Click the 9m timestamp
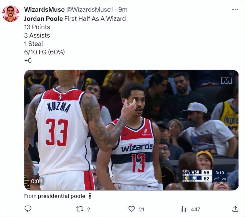 [x=123, y=10]
